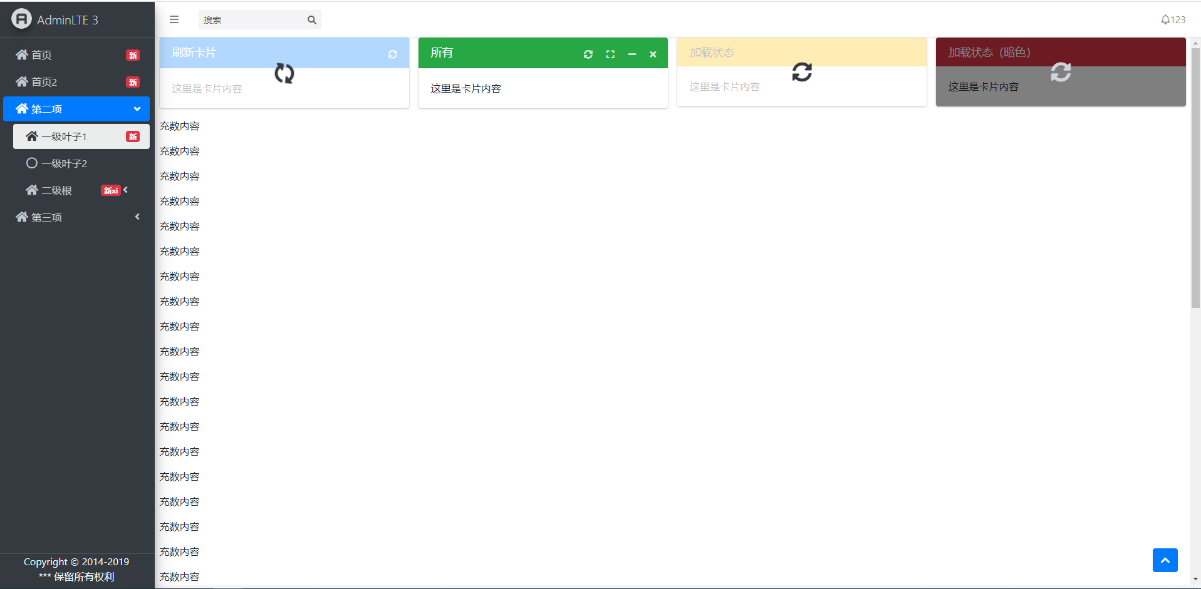Refresh the 所有 card
Screen dimensions: 1201x589
588,54
